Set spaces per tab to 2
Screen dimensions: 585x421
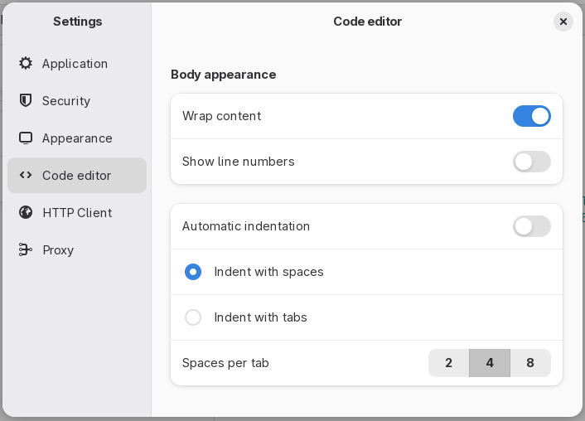[448, 363]
